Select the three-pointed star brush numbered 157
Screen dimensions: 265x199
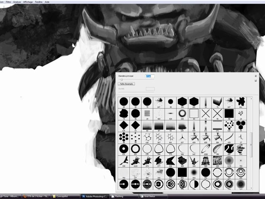(x=182, y=138)
